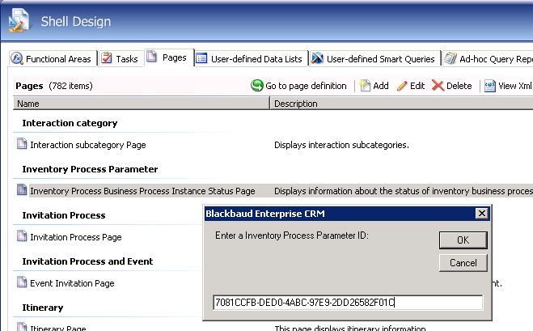Click the red X Delete icon
Viewport: 533px width, 331px height.
(438, 86)
